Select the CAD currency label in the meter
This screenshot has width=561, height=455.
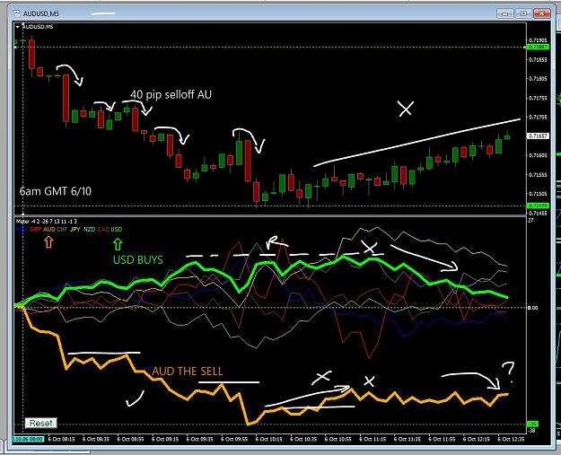tap(103, 229)
